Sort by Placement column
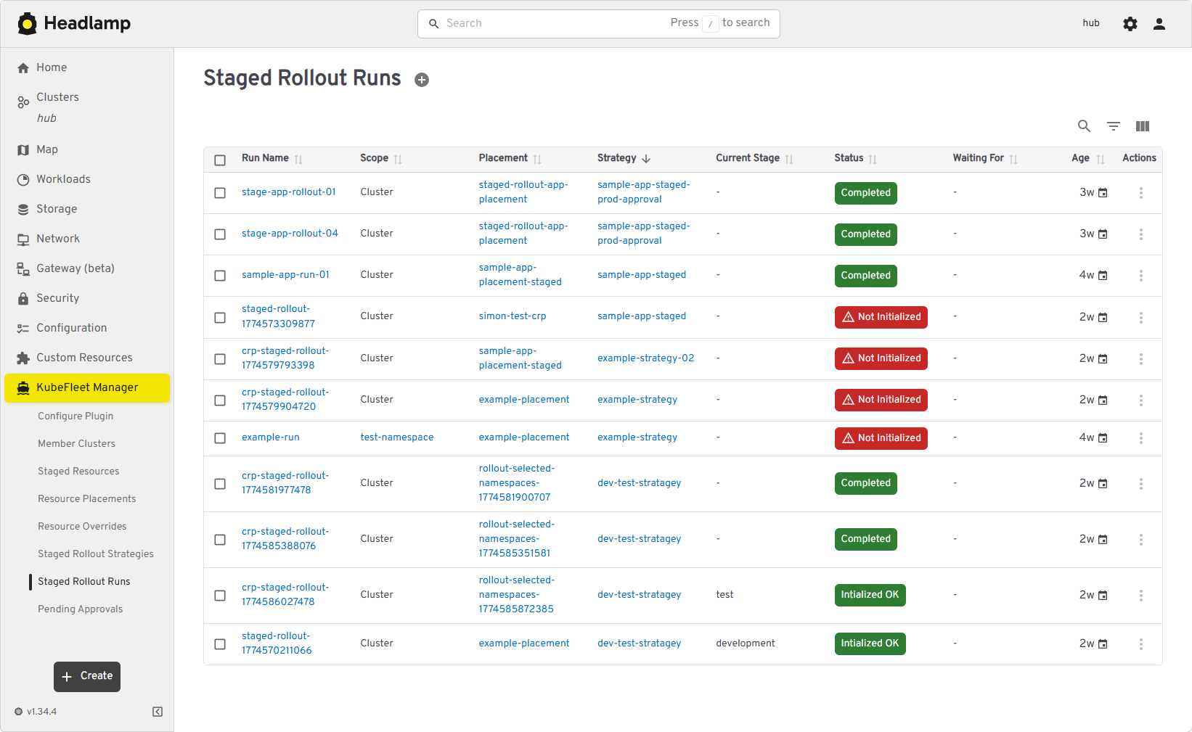1192x732 pixels. coord(537,159)
